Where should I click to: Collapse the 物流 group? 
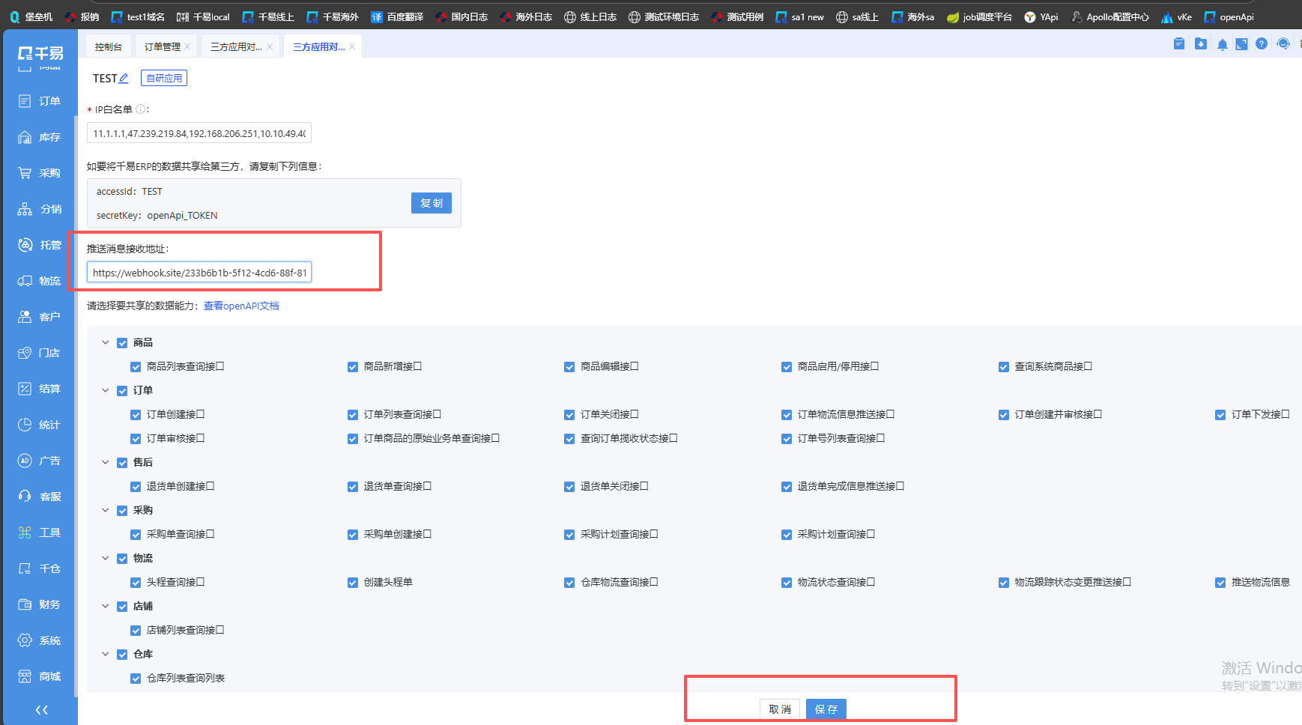[106, 558]
